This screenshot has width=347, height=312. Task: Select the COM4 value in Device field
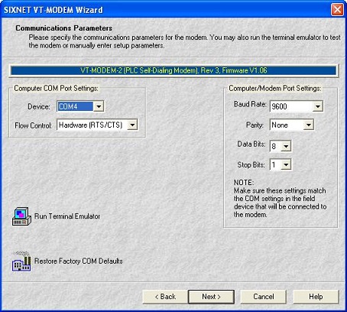[76, 106]
